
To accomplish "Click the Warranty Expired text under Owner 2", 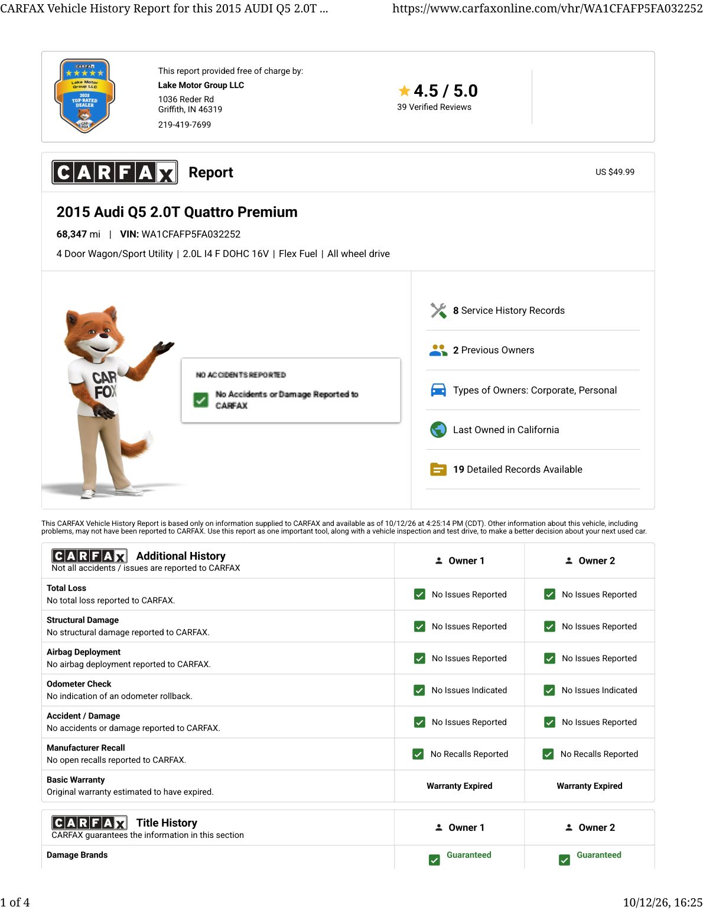I will click(589, 786).
